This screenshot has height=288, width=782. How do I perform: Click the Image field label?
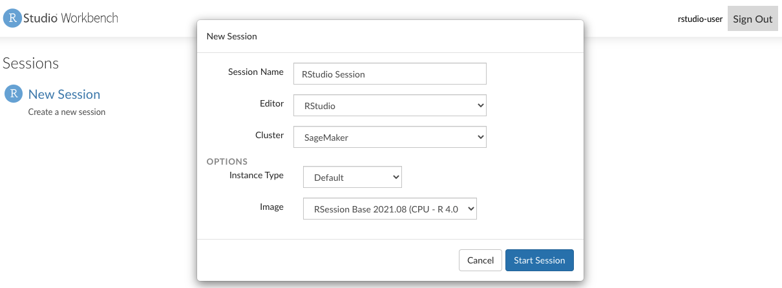point(271,207)
